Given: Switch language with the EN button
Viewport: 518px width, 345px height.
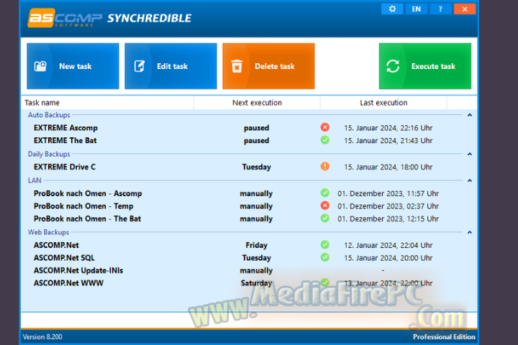Looking at the screenshot, I should click(x=417, y=9).
